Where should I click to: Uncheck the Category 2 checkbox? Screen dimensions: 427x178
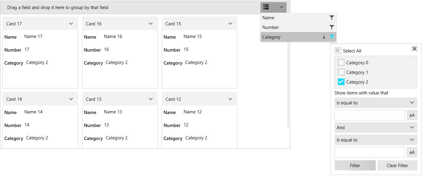click(x=341, y=82)
